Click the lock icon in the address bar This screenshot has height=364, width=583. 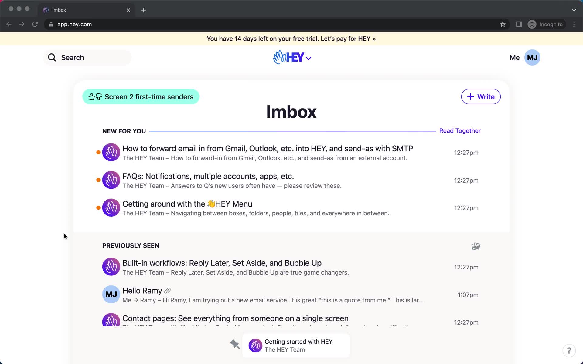[x=51, y=24]
